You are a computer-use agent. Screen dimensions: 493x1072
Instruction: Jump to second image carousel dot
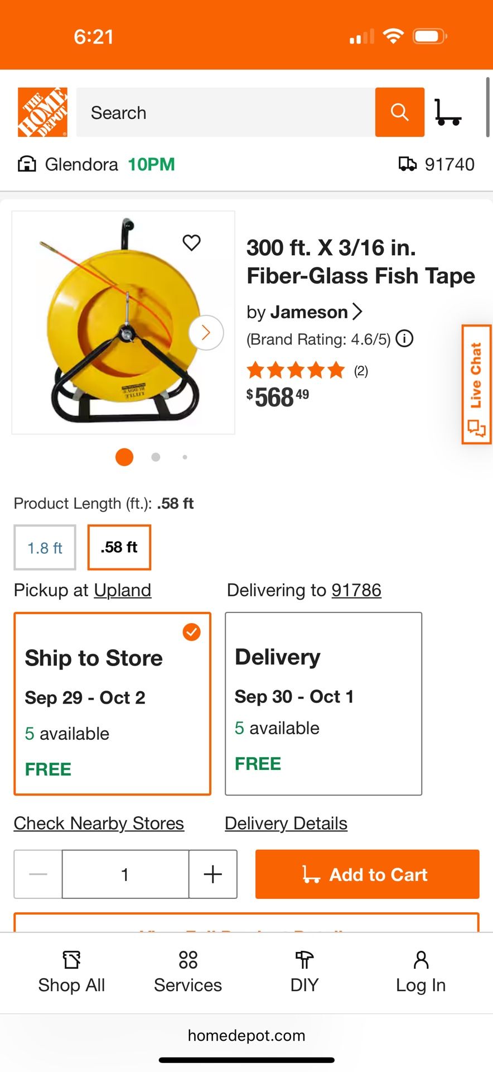coord(156,457)
